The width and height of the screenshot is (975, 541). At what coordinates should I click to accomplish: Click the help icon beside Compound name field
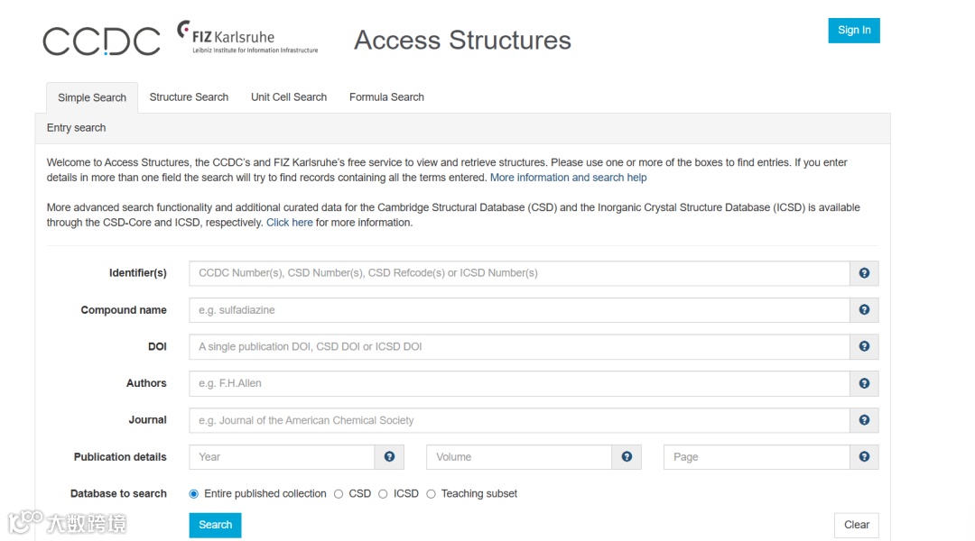pyautogui.click(x=864, y=310)
